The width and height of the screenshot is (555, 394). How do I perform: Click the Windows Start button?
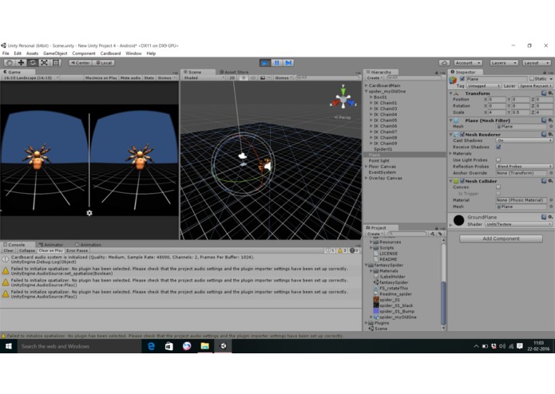click(9, 346)
